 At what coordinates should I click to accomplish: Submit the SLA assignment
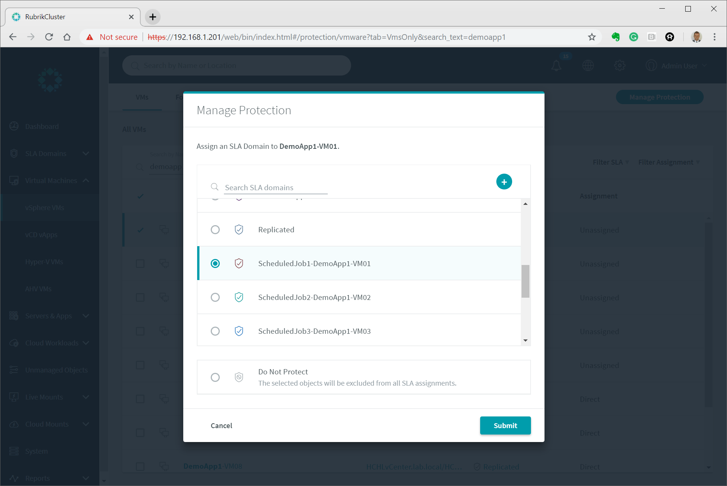[505, 425]
